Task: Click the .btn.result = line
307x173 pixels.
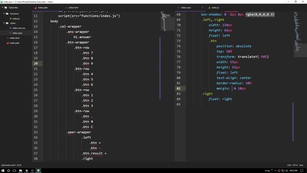Action: coord(94,153)
